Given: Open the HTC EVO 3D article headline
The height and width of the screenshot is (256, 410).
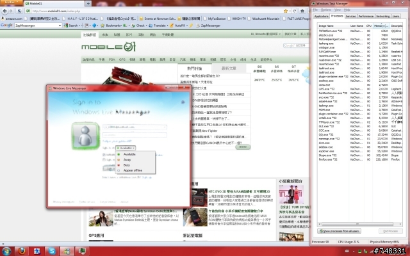Looking at the screenshot, I should coord(239,191).
